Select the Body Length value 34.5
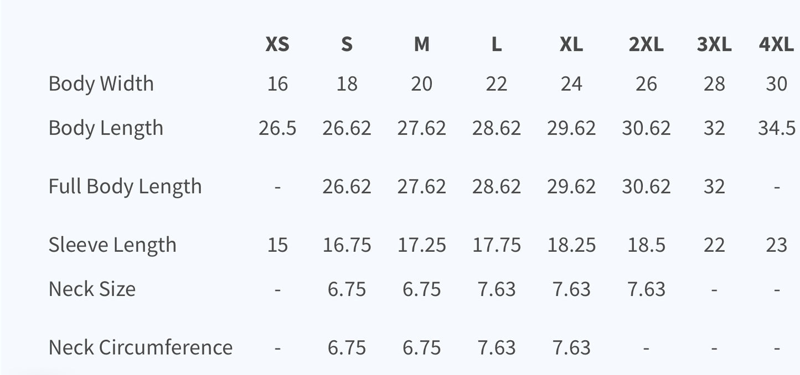 776,128
